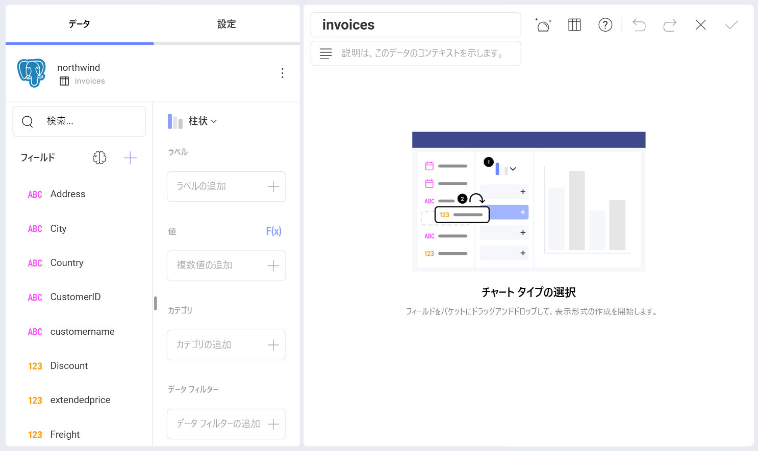This screenshot has height=451, width=758.
Task: Confirm changes with the checkmark icon
Action: coord(731,24)
